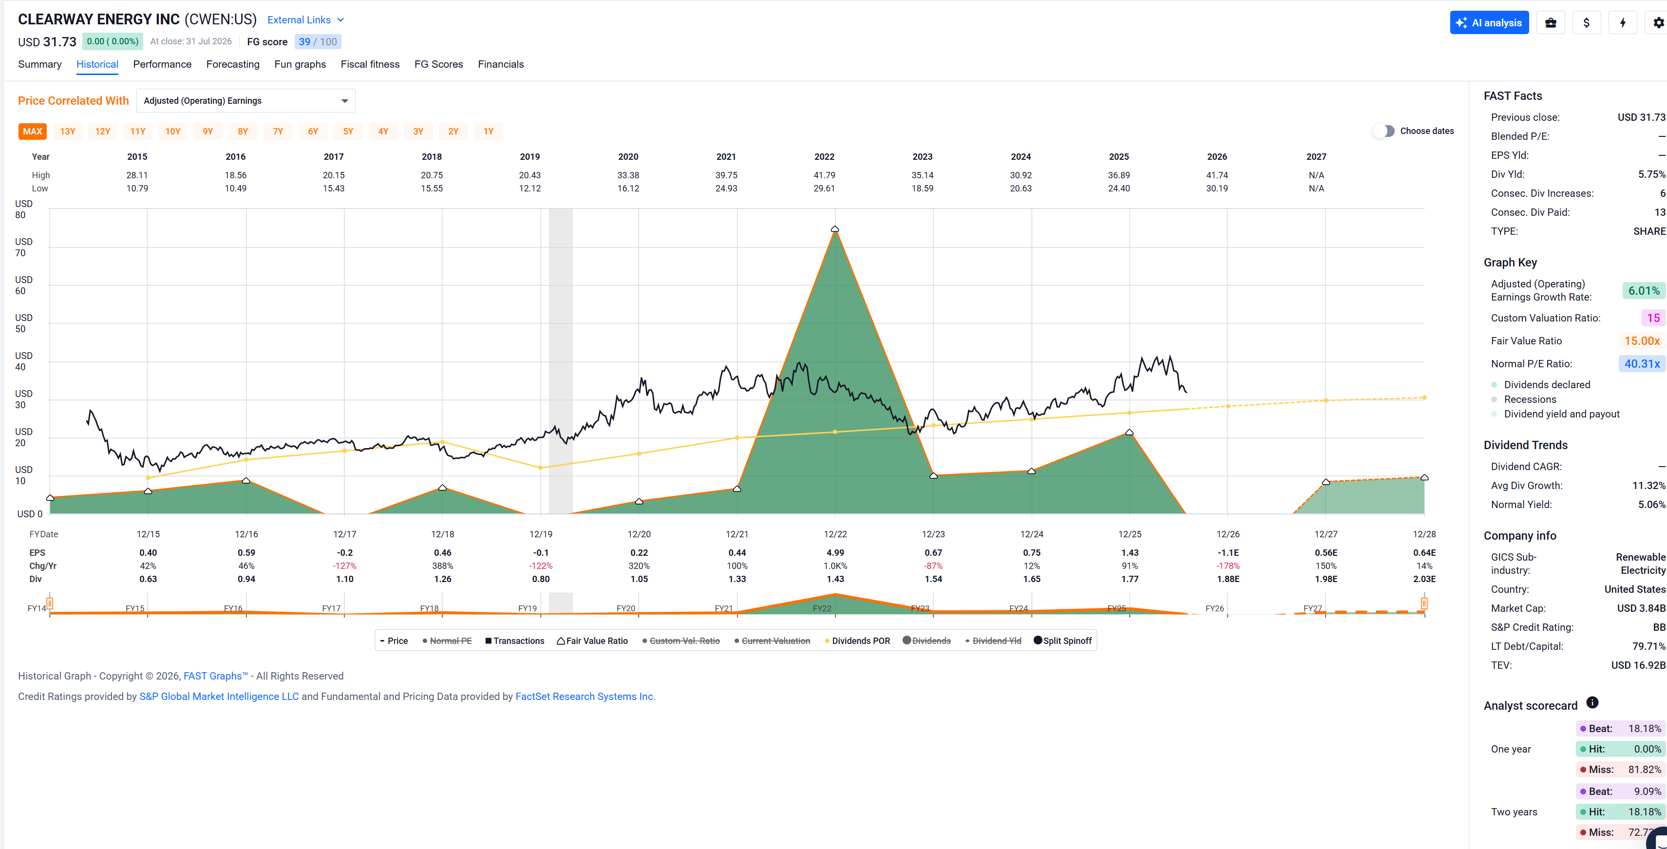Choose the 7Y time range
This screenshot has height=849, width=1667.
pos(278,132)
